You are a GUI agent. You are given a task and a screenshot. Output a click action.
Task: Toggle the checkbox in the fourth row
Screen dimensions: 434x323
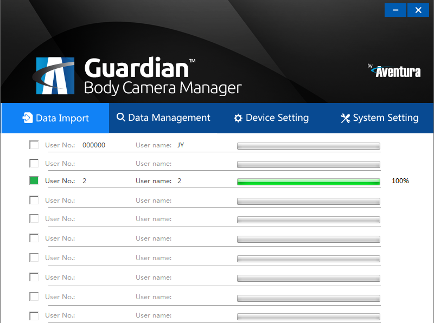34,199
